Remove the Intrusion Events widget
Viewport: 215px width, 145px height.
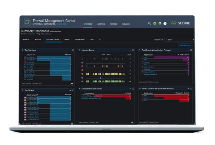click(x=133, y=50)
